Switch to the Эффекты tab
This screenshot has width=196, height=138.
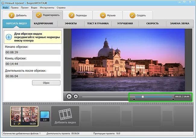[x=71, y=23]
